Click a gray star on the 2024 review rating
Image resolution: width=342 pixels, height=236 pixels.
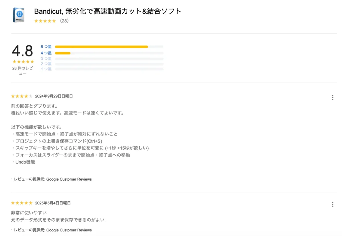coord(30,96)
